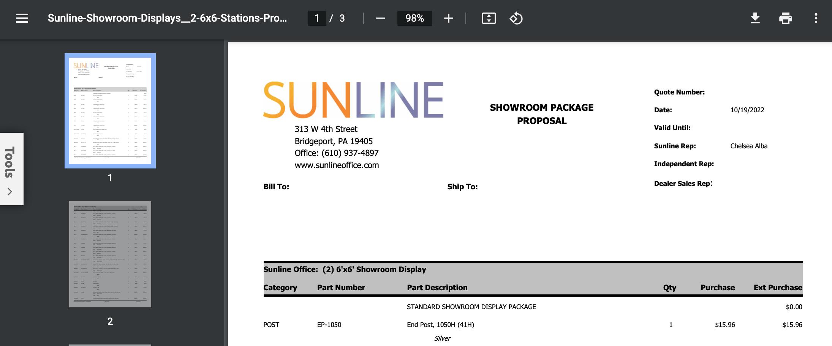The image size is (832, 346).
Task: Click the date value 10/19/2022
Action: [x=747, y=110]
